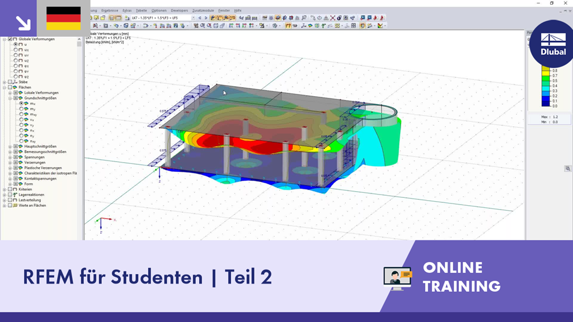Click the zoom window icon in second toolbar
Image resolution: width=573 pixels, height=322 pixels.
(x=203, y=26)
